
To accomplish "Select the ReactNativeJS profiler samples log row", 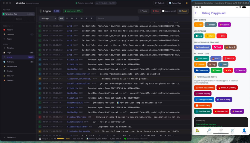I will pyautogui.click(x=114, y=103).
